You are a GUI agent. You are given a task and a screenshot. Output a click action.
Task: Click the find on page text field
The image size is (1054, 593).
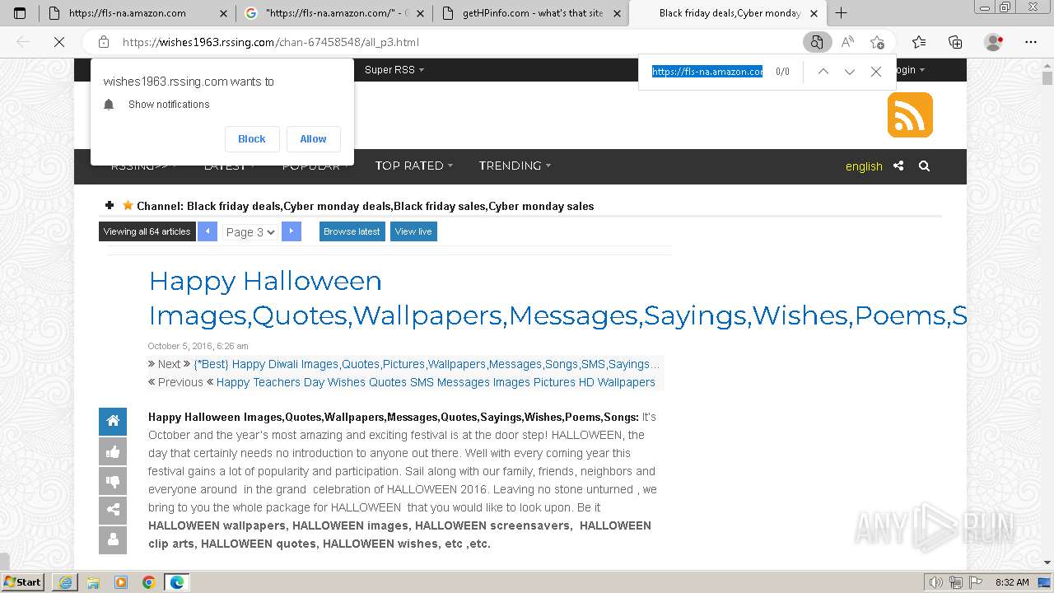point(707,72)
